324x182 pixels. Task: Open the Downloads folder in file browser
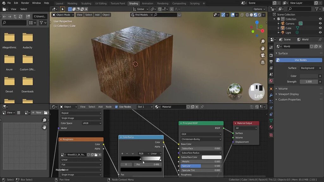(28, 85)
